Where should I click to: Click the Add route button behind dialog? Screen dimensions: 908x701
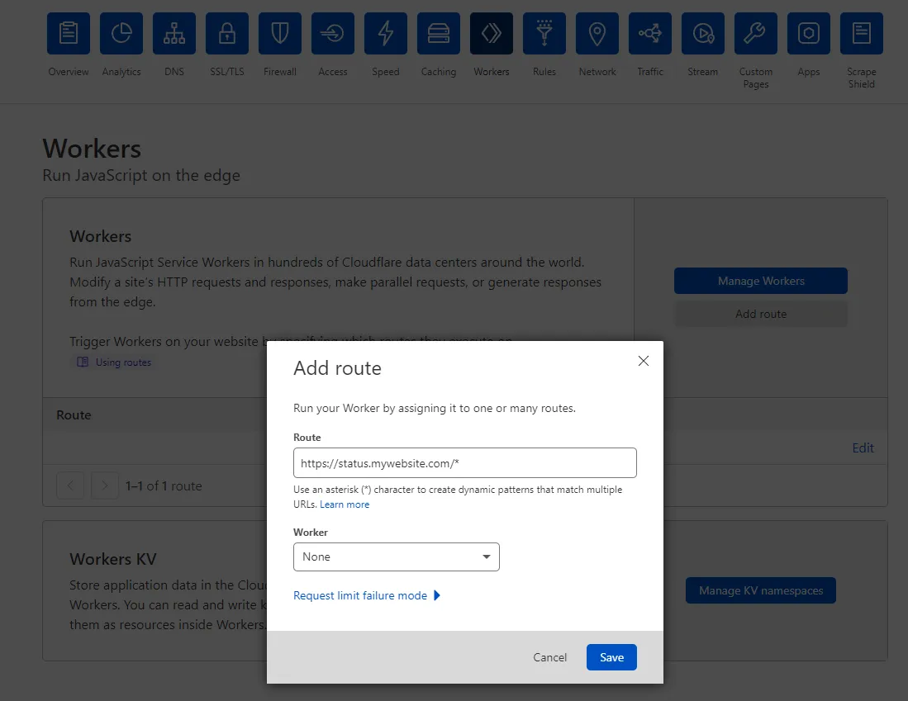[761, 314]
